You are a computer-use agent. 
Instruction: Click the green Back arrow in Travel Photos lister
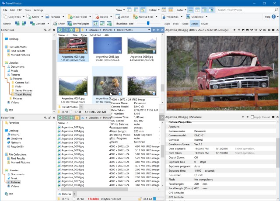click(x=60, y=30)
